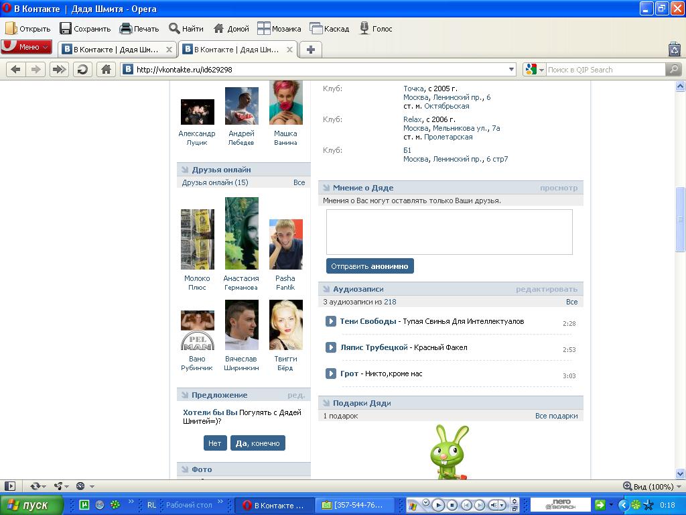Click the home button near address bar
686x515 pixels.
tap(106, 69)
